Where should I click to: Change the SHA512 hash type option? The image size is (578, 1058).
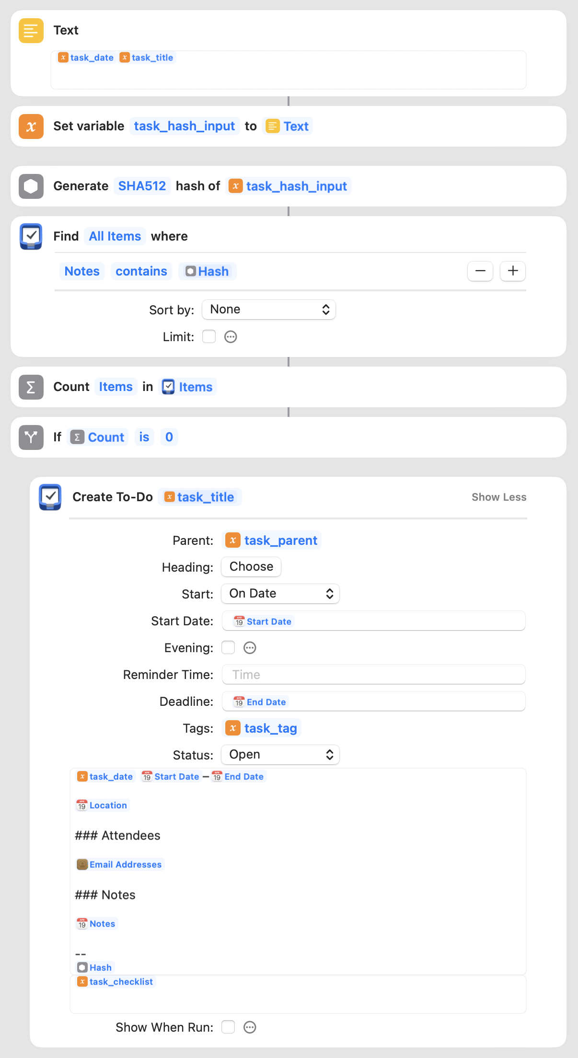pos(142,186)
